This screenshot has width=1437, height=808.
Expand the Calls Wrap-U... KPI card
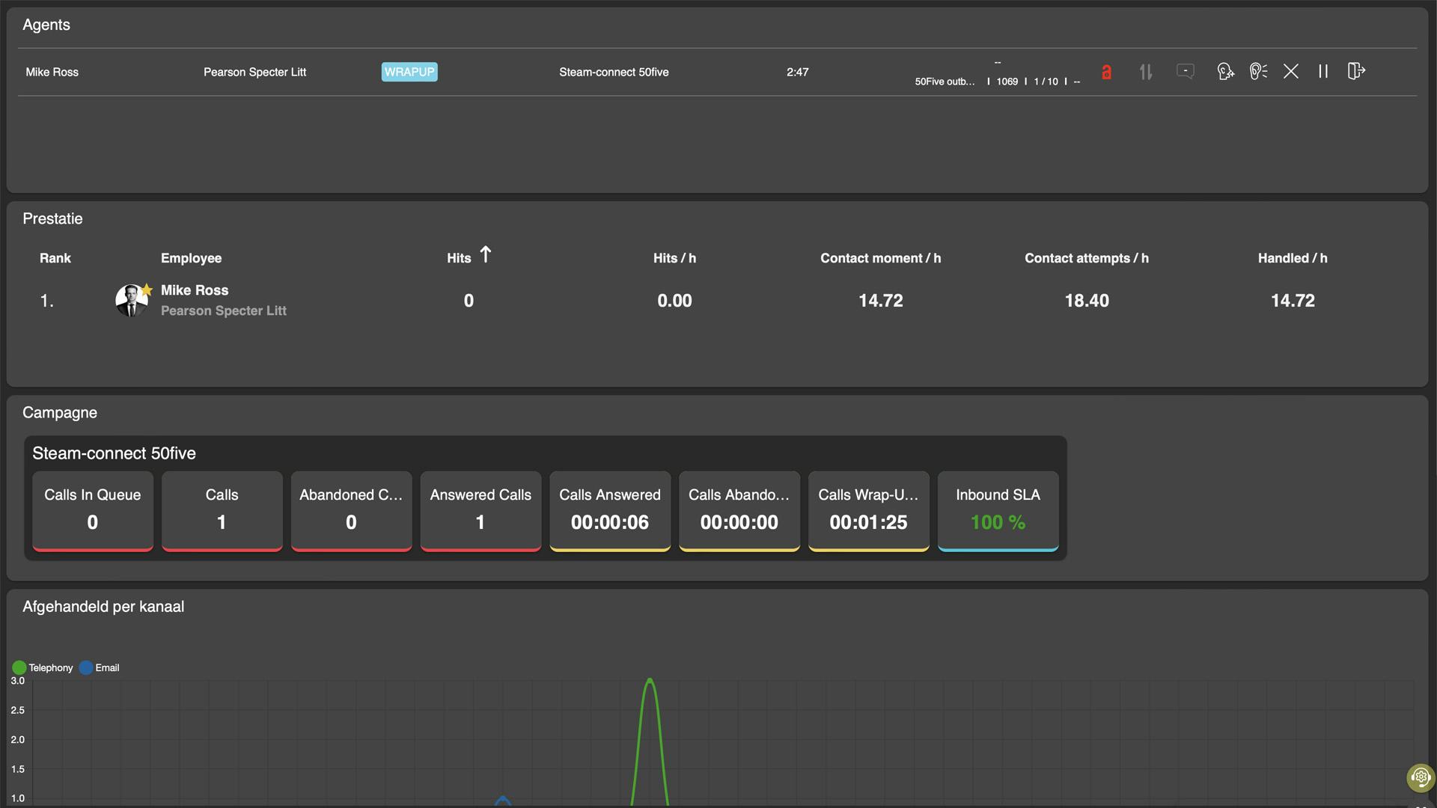[x=868, y=495]
